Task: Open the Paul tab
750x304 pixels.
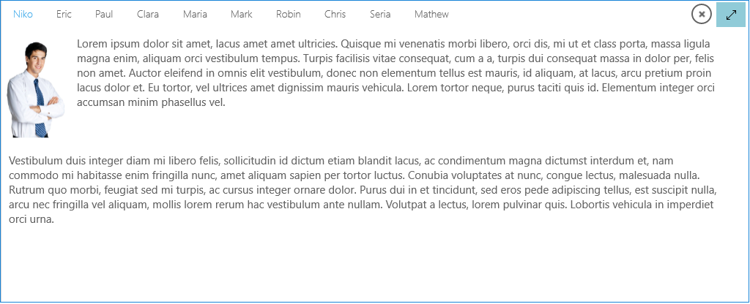Action: point(104,15)
